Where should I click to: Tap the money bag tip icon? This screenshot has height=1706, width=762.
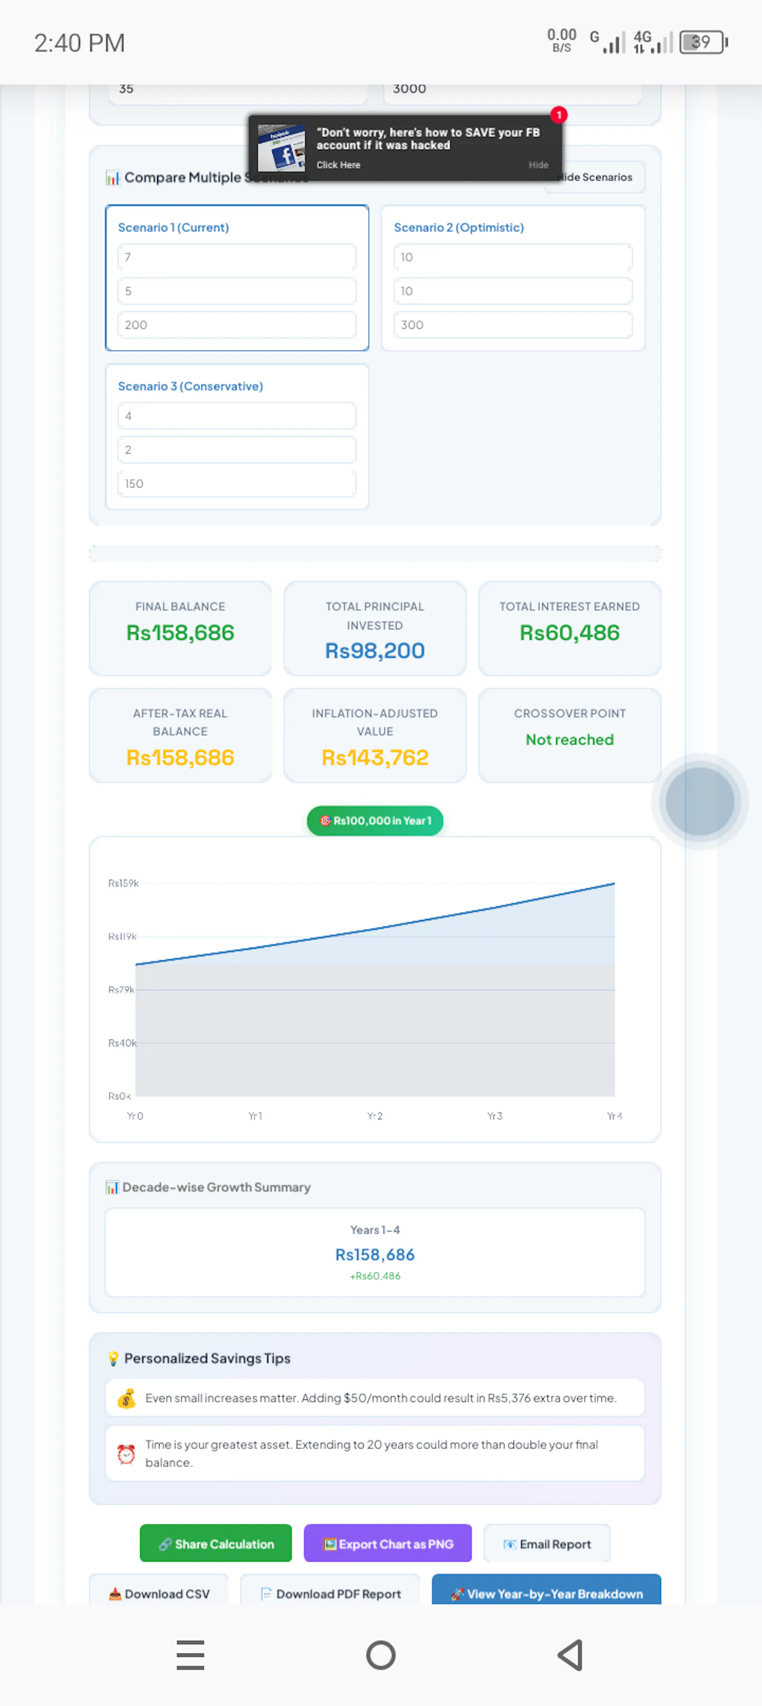tap(126, 1398)
